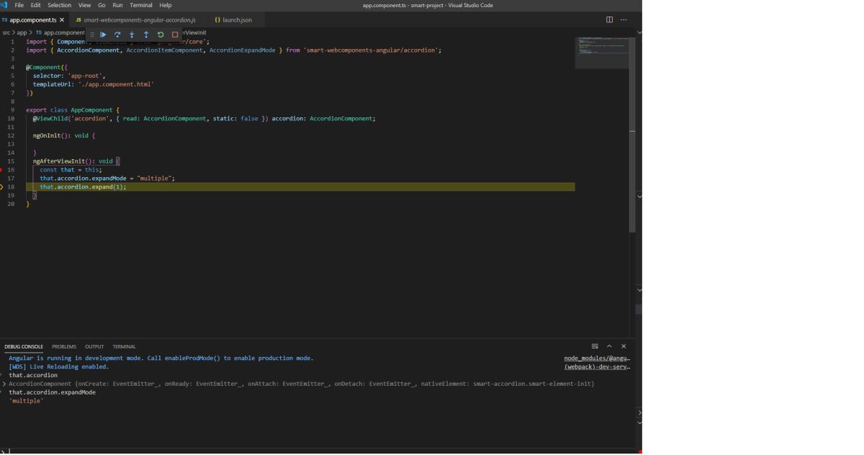
Task: Select the Terminal panel tab
Action: tap(124, 347)
